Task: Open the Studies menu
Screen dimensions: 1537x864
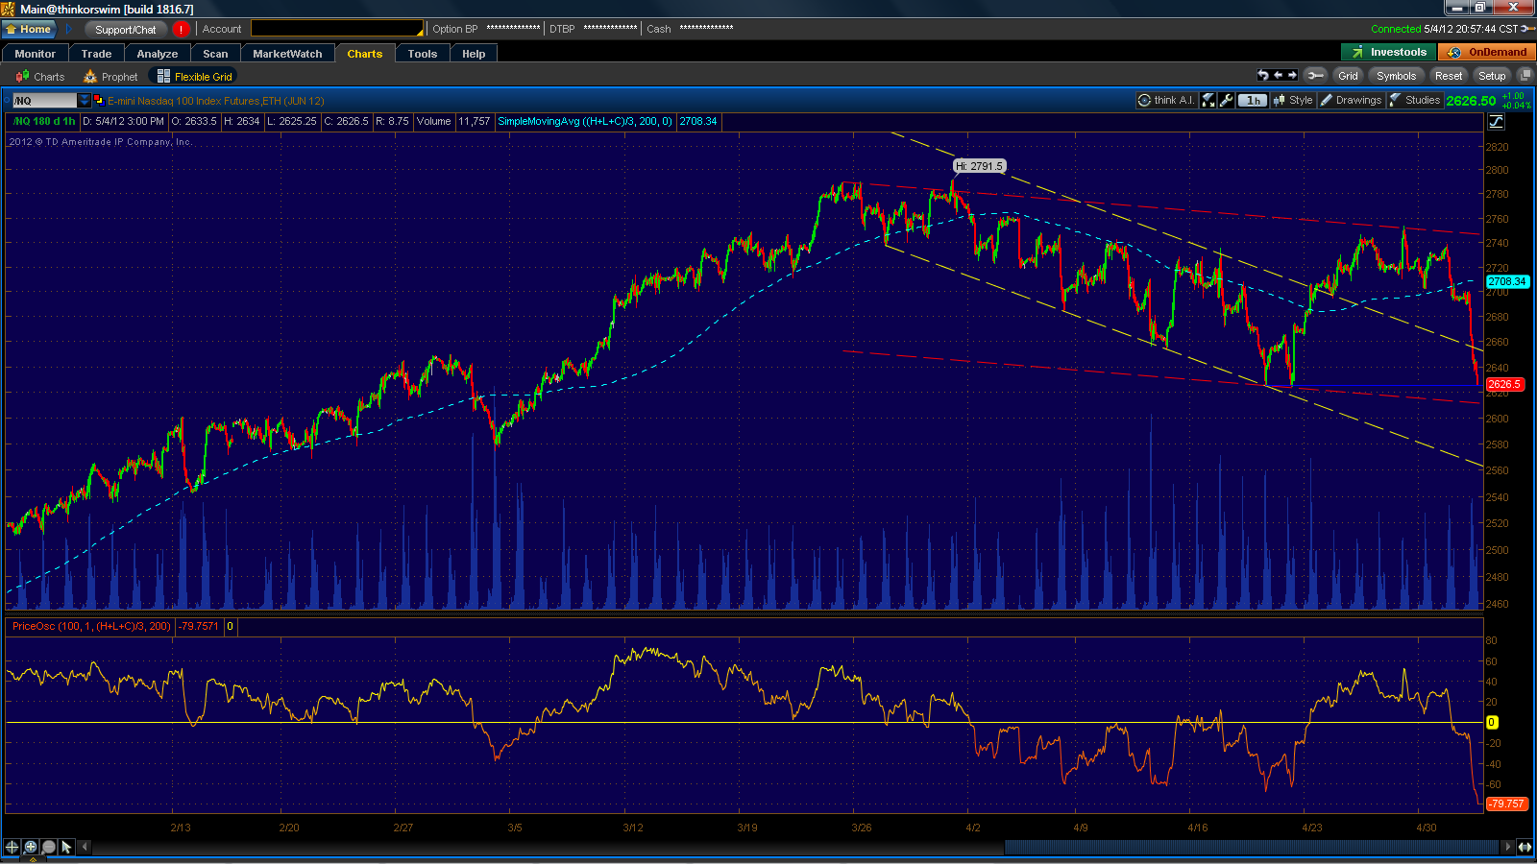Action: 1415,100
